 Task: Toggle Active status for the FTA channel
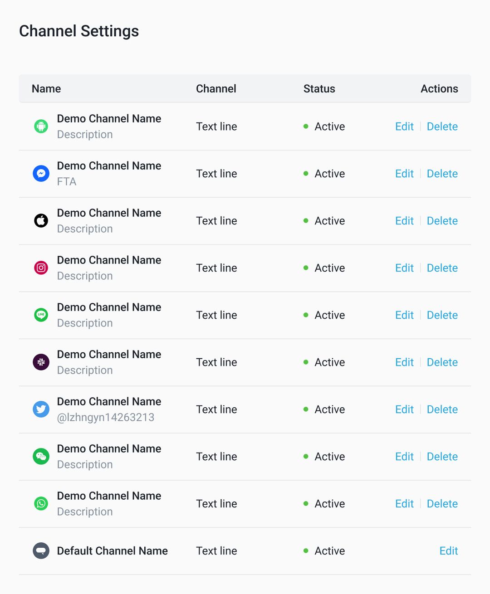306,173
